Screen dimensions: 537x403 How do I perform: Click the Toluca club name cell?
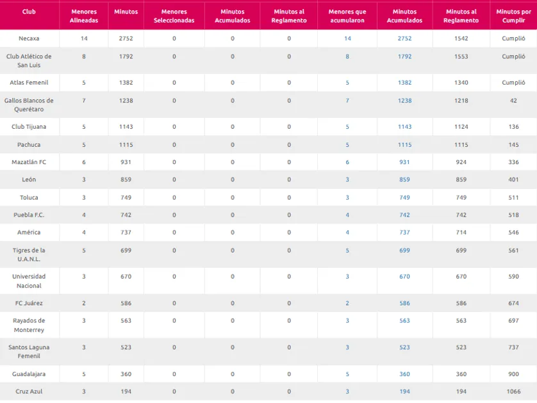click(29, 197)
